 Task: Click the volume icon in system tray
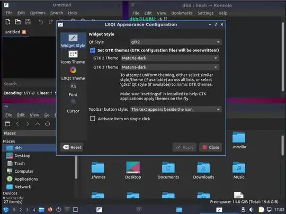click(251, 210)
